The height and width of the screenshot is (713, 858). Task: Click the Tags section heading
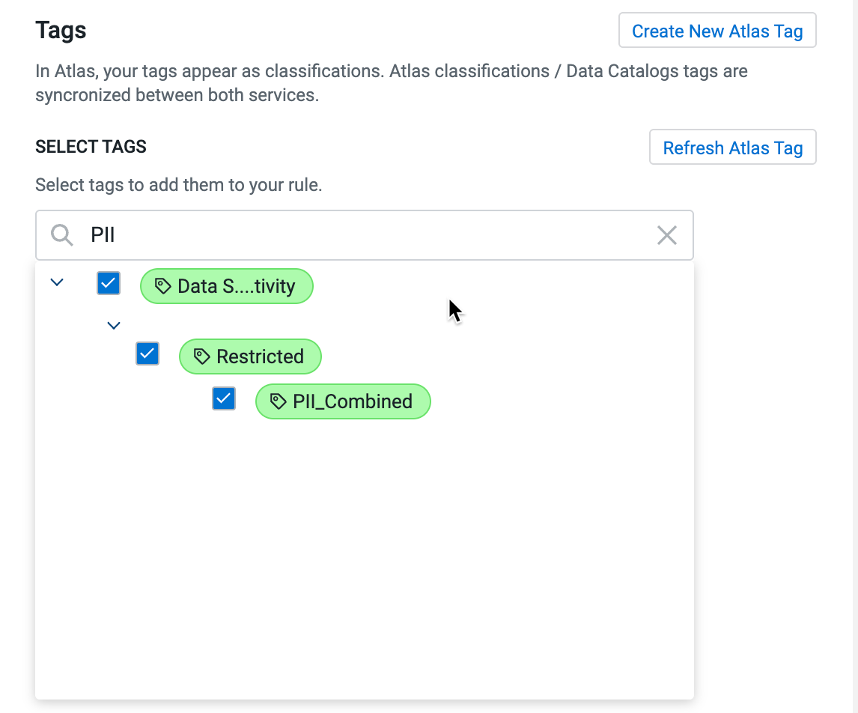(61, 31)
